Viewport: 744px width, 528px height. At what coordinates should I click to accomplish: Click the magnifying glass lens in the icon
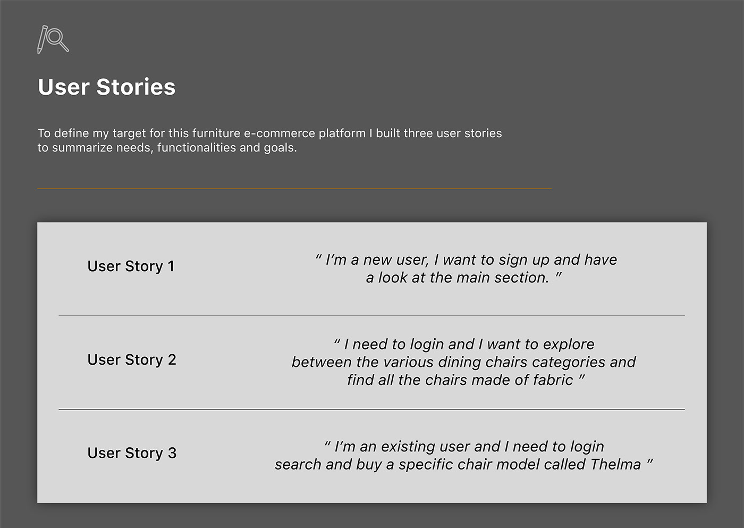point(55,37)
